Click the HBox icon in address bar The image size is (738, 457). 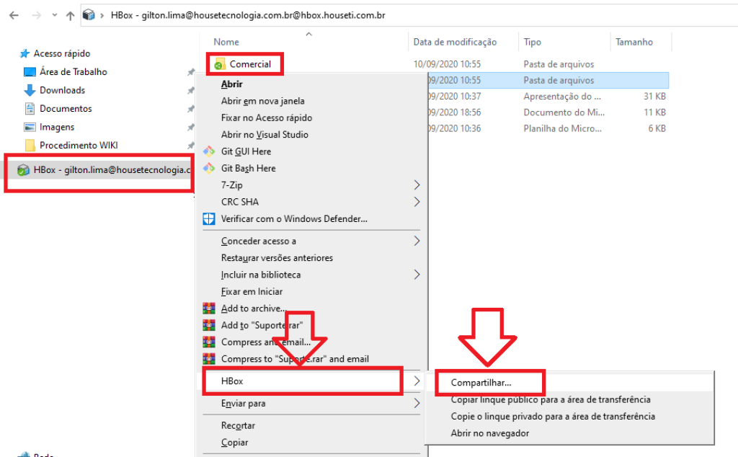pyautogui.click(x=89, y=15)
